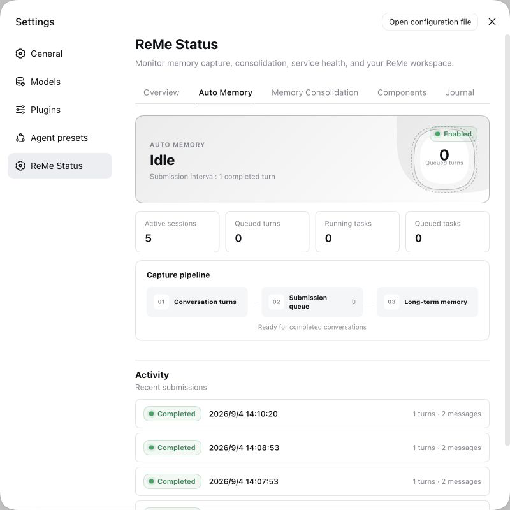The image size is (510, 510).
Task: Click the AUTO MEMORY label
Action: pos(177,145)
